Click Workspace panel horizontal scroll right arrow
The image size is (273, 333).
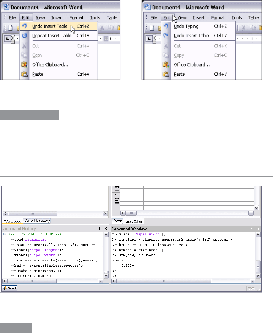pos(105,213)
